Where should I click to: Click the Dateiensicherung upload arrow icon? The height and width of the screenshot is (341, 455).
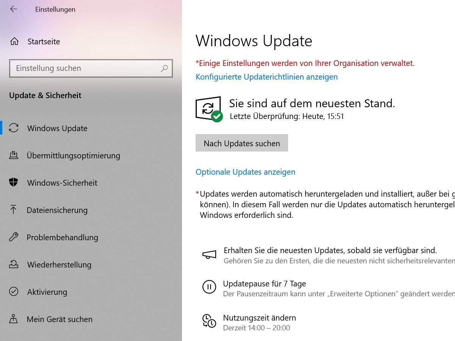[x=14, y=210]
